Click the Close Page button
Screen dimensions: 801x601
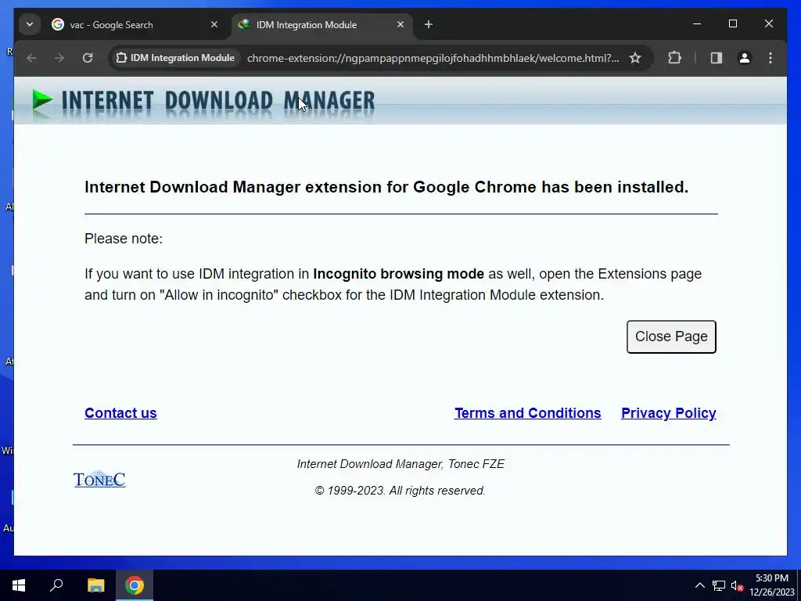point(671,336)
